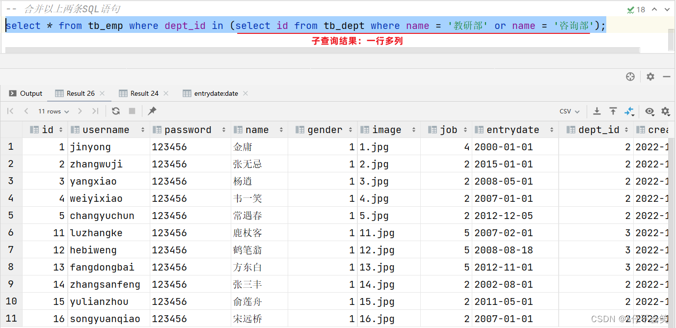Close the Result 26 tab
The width and height of the screenshot is (676, 328).
point(102,93)
